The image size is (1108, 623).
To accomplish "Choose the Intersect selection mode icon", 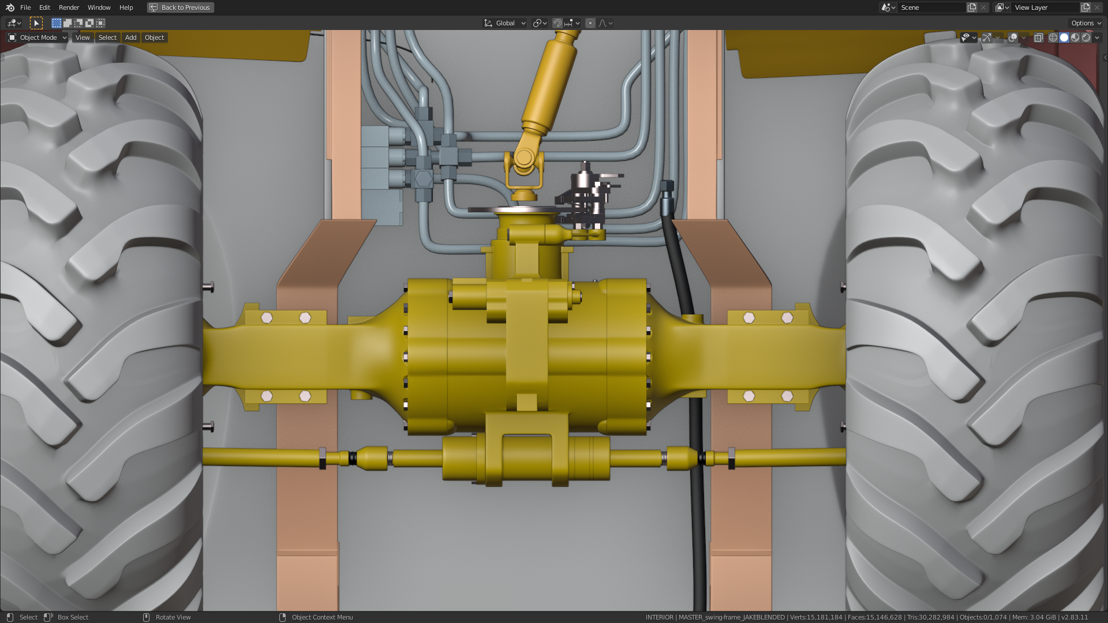I will click(100, 23).
